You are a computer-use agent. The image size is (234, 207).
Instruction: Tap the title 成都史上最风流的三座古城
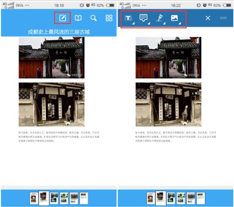[59, 32]
